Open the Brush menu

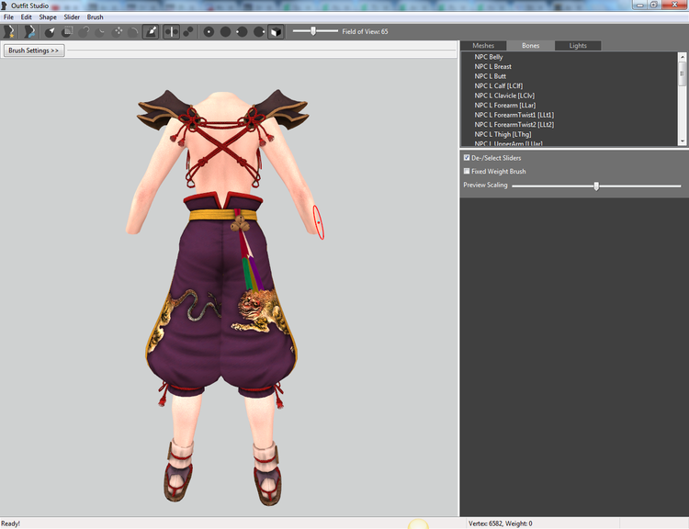click(95, 17)
